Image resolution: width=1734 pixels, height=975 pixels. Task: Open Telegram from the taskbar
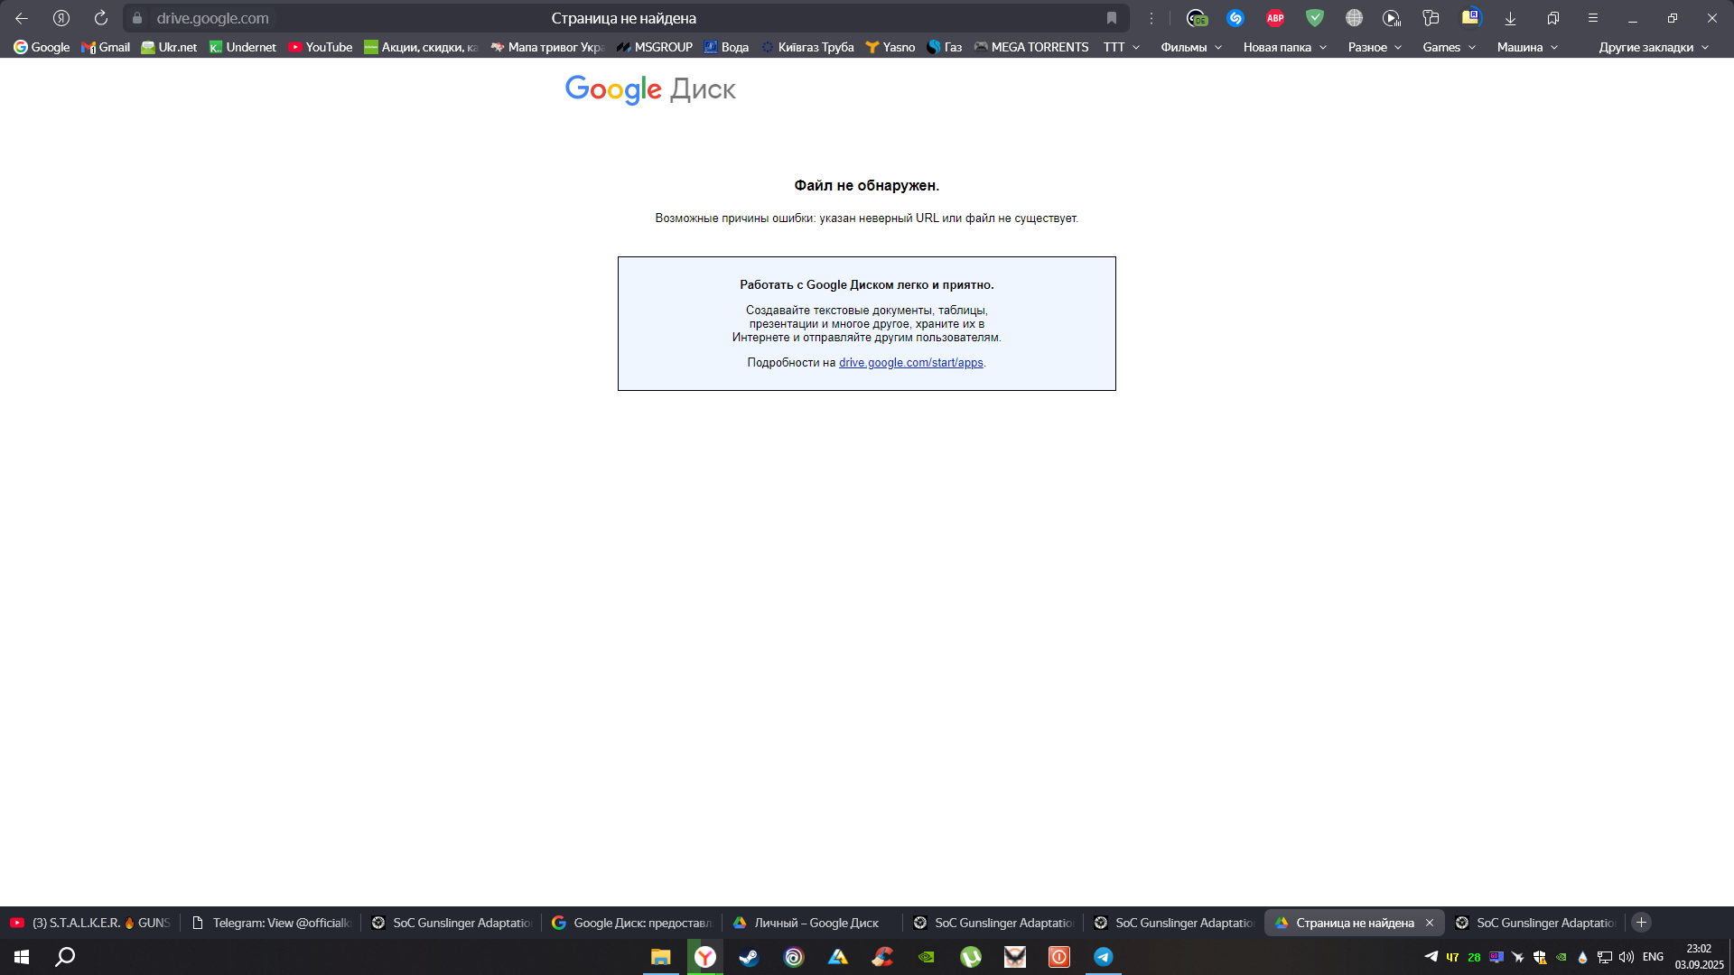pyautogui.click(x=1104, y=957)
